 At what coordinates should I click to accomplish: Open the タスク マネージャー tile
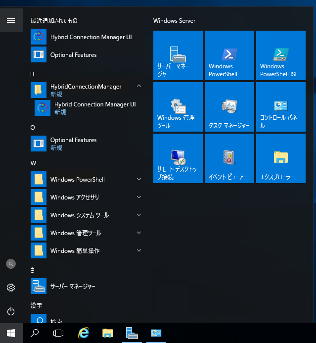click(x=229, y=107)
